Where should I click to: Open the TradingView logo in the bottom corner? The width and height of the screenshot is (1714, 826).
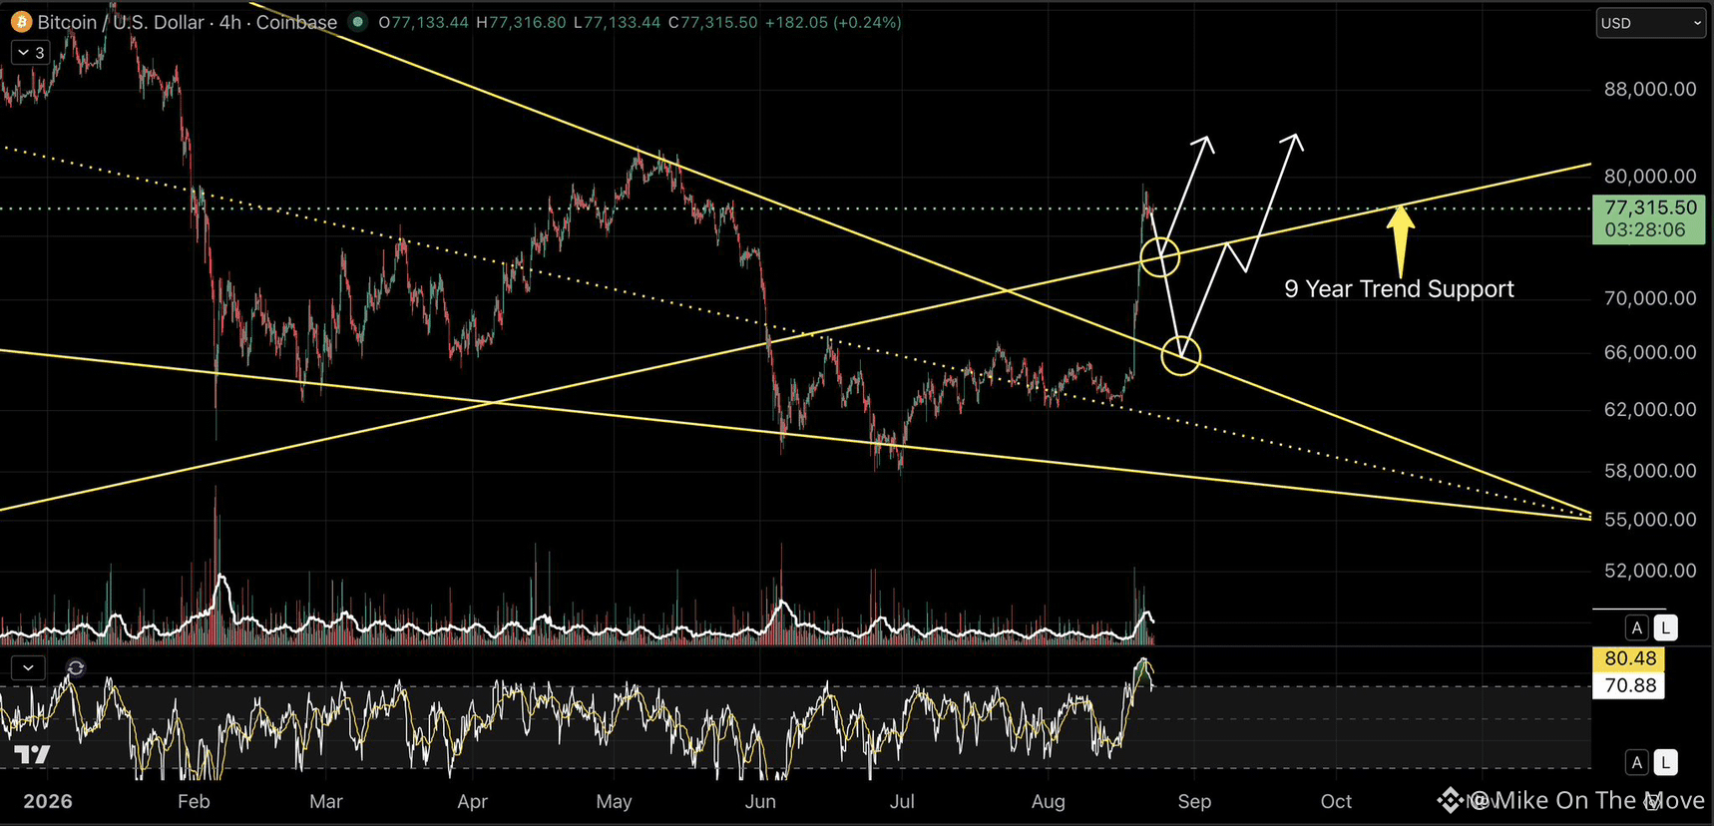[x=31, y=754]
